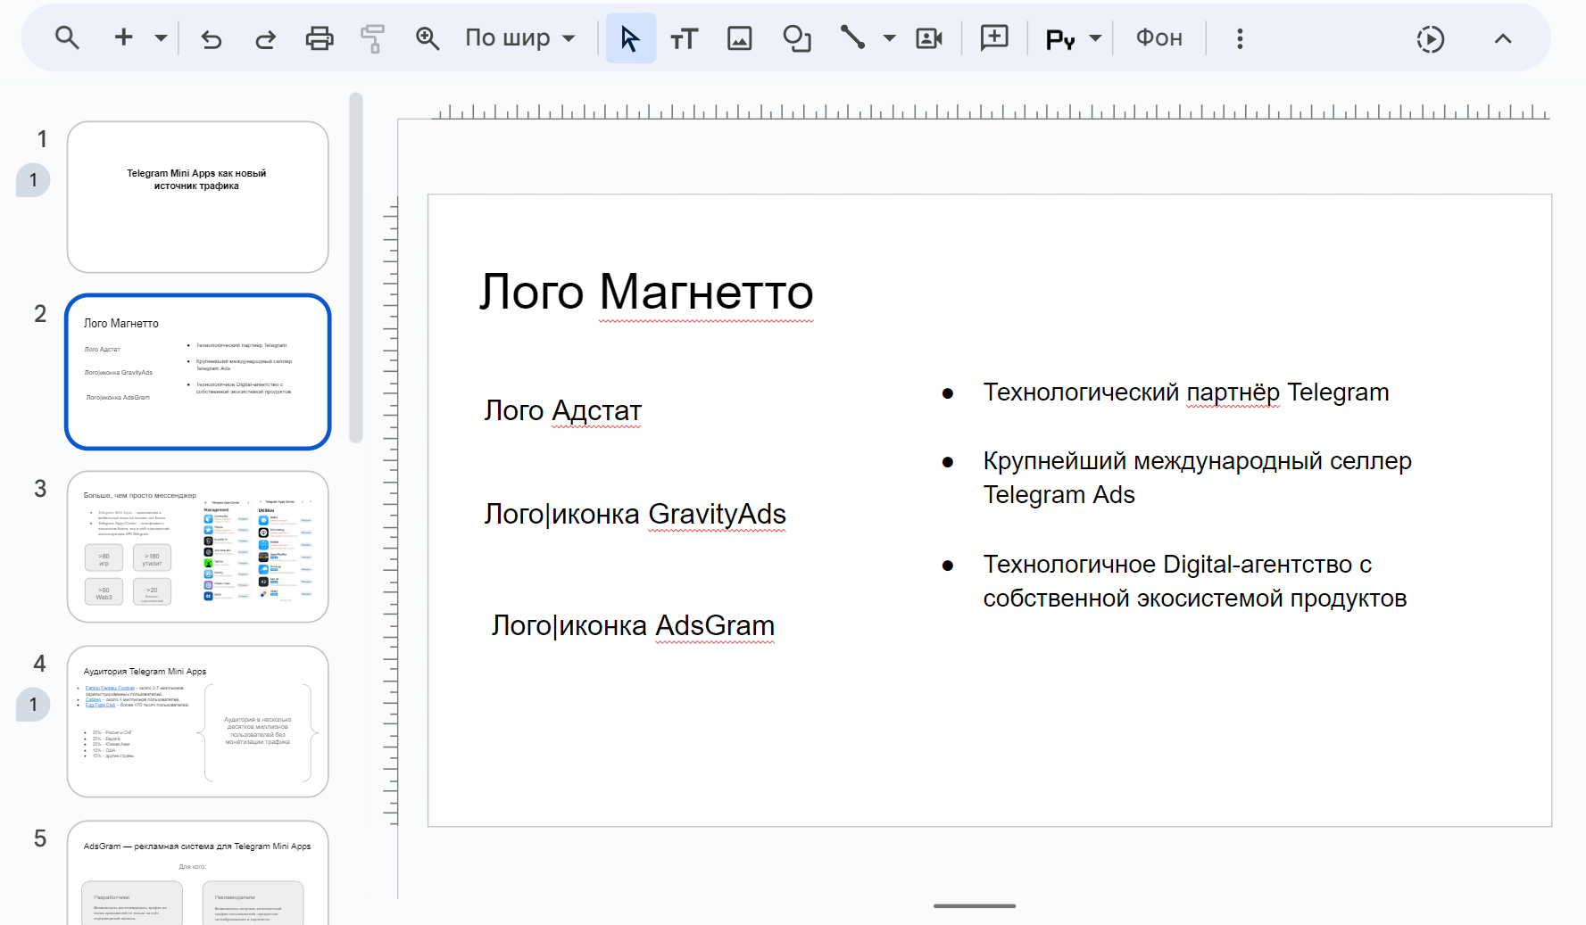Activate the paint format roller tool
1586x925 pixels.
(372, 38)
